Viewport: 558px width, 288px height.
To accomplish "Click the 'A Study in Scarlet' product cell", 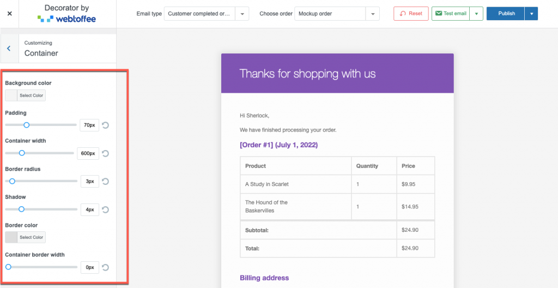I will click(x=296, y=184).
